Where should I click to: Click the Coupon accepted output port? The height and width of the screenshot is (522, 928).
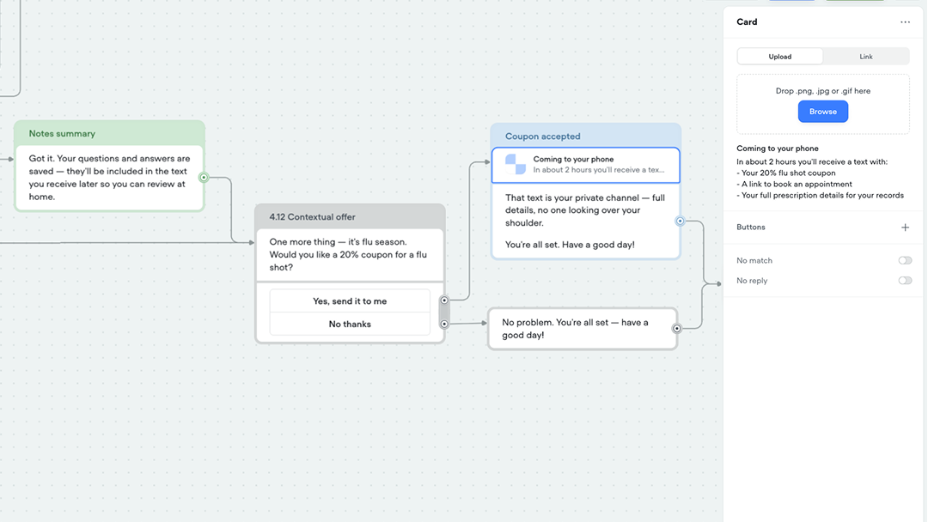tap(680, 222)
